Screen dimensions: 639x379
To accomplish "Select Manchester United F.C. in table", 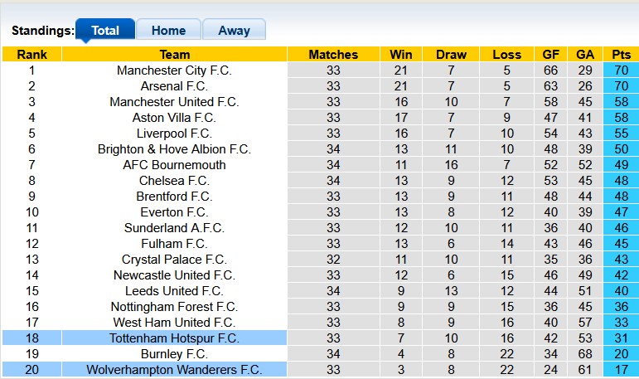I will [x=174, y=102].
